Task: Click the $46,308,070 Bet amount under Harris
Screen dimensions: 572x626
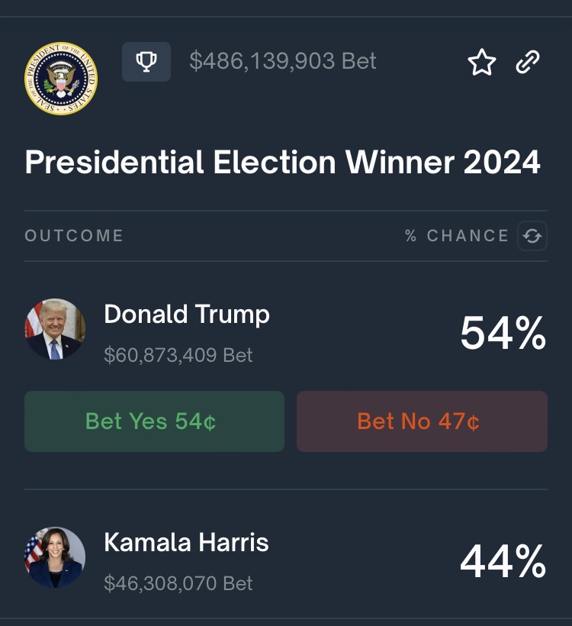Action: (x=178, y=584)
